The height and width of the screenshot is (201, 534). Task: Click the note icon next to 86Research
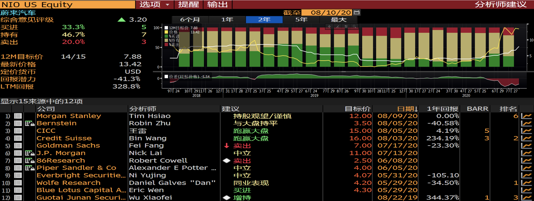click(x=30, y=160)
